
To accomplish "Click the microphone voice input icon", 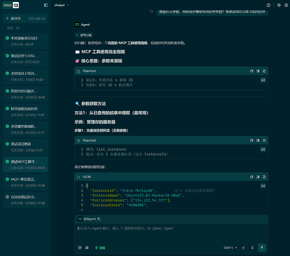I will (x=252, y=248).
